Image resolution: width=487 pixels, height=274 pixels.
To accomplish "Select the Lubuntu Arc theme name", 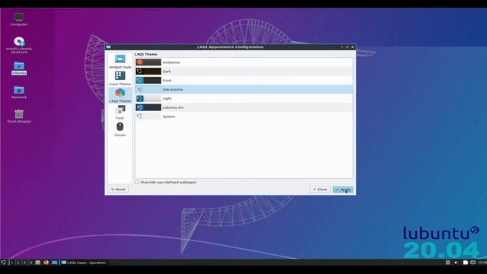I will click(173, 107).
